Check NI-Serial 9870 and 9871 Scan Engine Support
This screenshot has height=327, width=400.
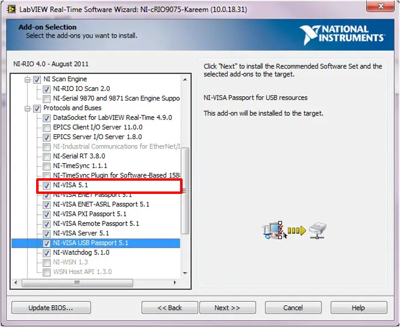point(46,99)
